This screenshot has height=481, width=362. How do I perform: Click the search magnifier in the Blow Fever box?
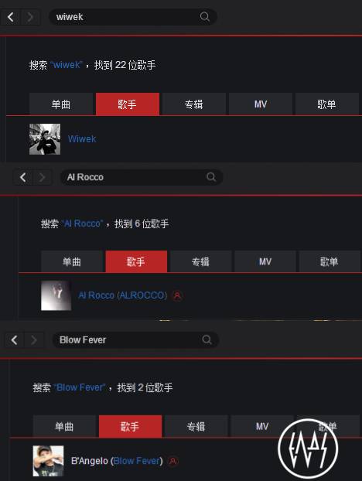207,339
